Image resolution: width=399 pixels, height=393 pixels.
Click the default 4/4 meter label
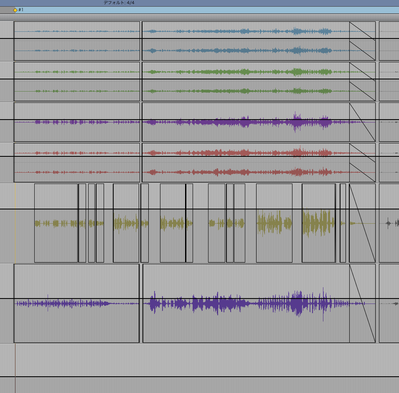119,3
